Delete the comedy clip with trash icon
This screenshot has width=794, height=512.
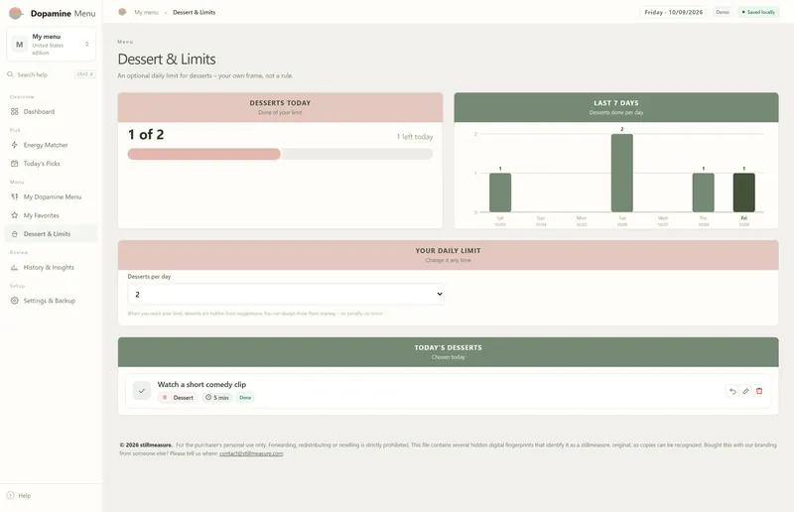[x=759, y=391]
